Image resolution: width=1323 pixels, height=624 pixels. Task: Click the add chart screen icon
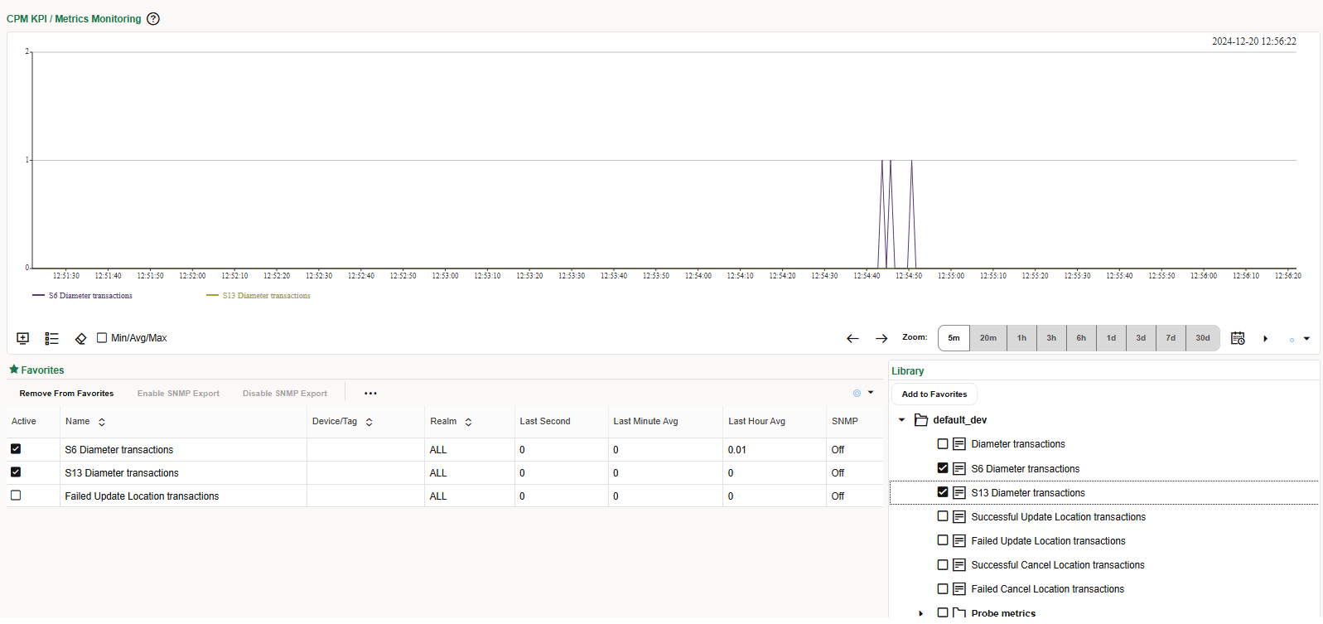click(23, 338)
